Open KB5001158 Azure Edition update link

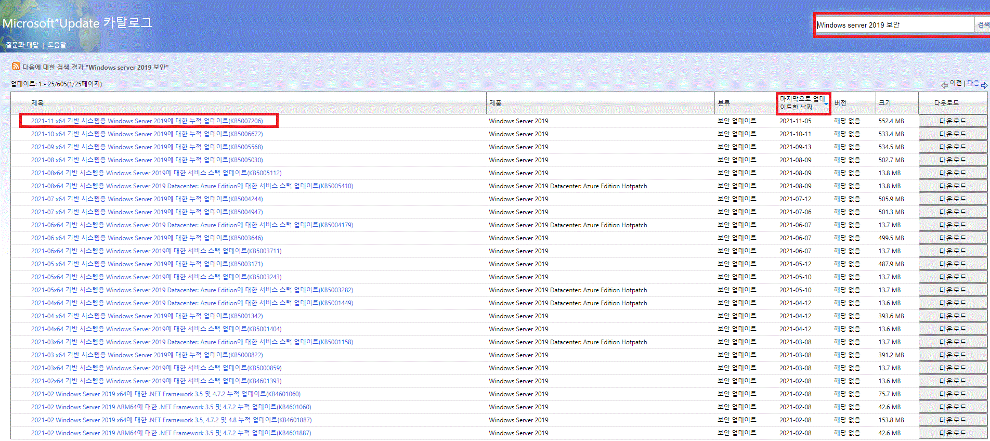coord(192,342)
